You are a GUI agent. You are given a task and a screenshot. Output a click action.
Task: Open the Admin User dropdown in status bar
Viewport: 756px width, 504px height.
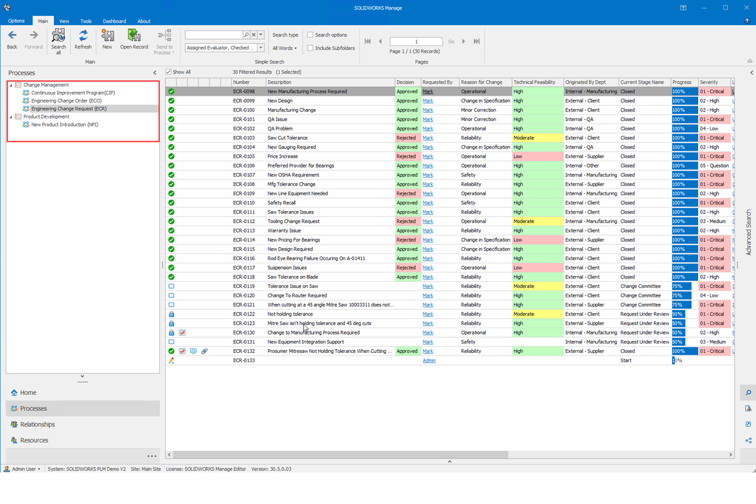tap(22, 469)
